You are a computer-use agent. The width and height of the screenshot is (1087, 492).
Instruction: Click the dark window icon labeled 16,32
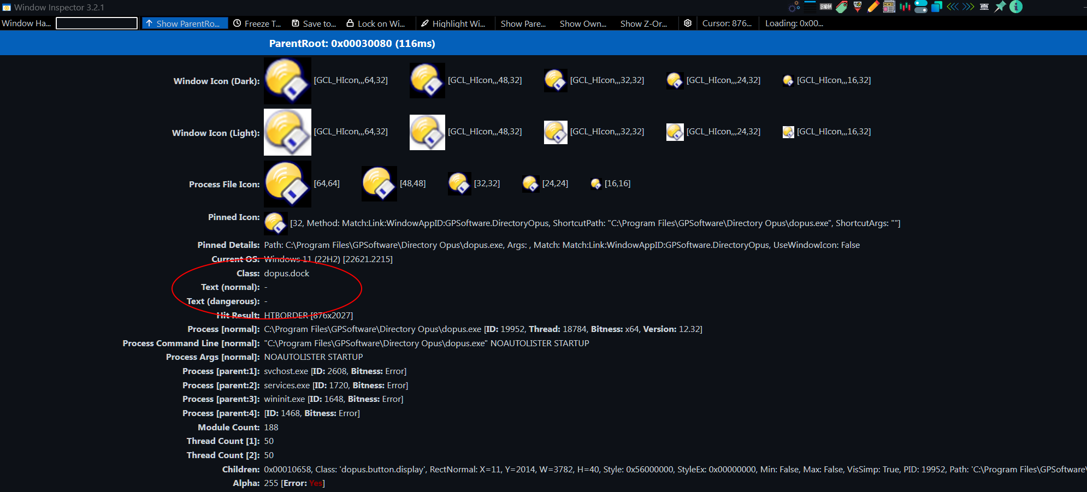pos(788,80)
